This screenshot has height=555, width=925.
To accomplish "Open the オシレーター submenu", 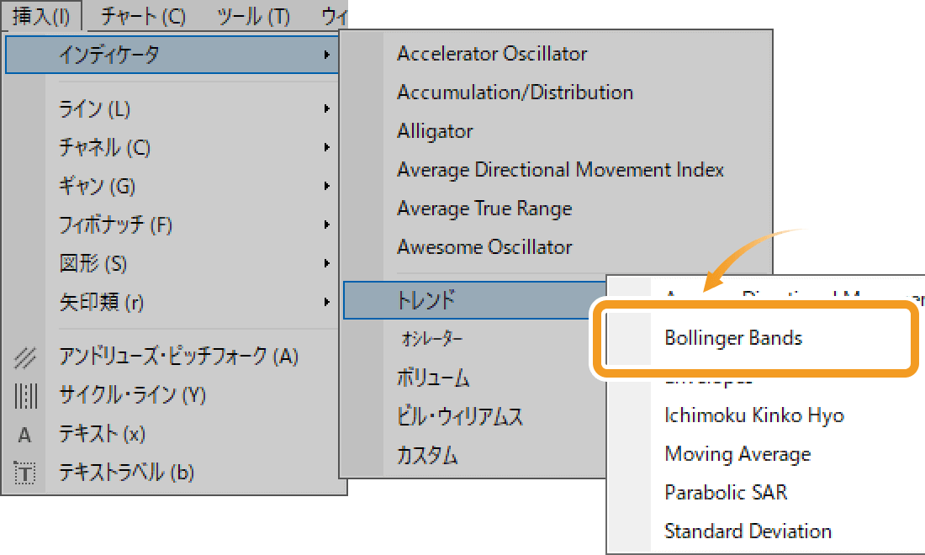I will tap(432, 339).
